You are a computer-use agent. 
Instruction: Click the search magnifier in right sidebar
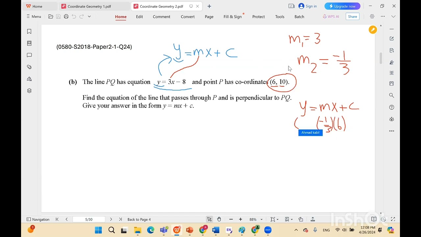(x=392, y=95)
